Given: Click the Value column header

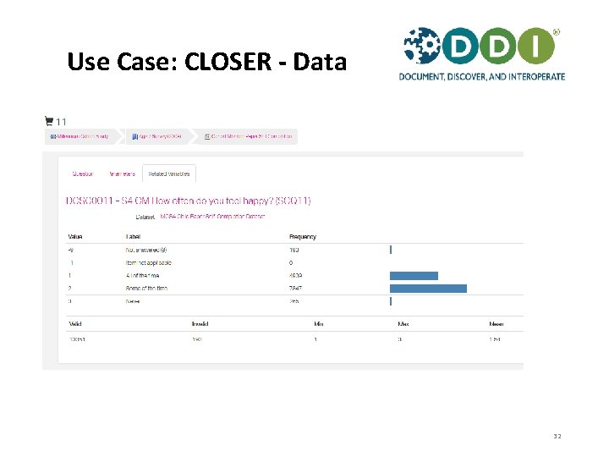Looking at the screenshot, I should (x=75, y=236).
